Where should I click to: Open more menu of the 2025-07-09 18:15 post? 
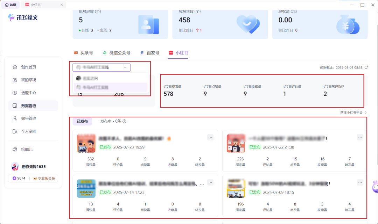point(360,182)
